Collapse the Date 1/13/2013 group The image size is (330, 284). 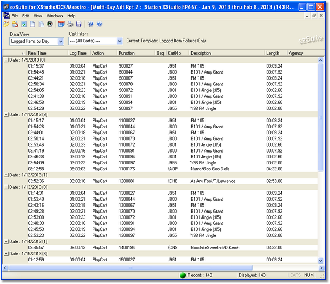point(6,187)
